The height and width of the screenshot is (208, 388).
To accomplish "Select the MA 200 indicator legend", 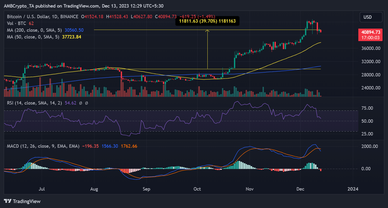I will tap(34, 30).
